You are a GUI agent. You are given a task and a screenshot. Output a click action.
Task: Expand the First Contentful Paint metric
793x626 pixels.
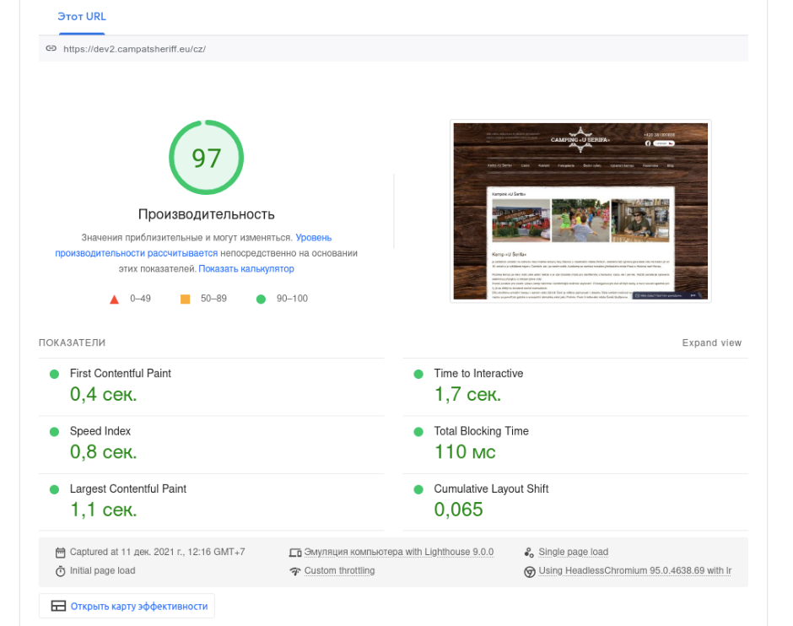[x=120, y=374]
